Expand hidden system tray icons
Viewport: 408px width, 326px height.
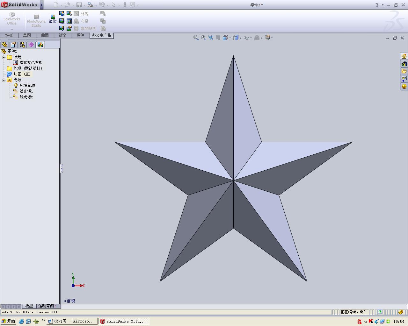click(366, 322)
